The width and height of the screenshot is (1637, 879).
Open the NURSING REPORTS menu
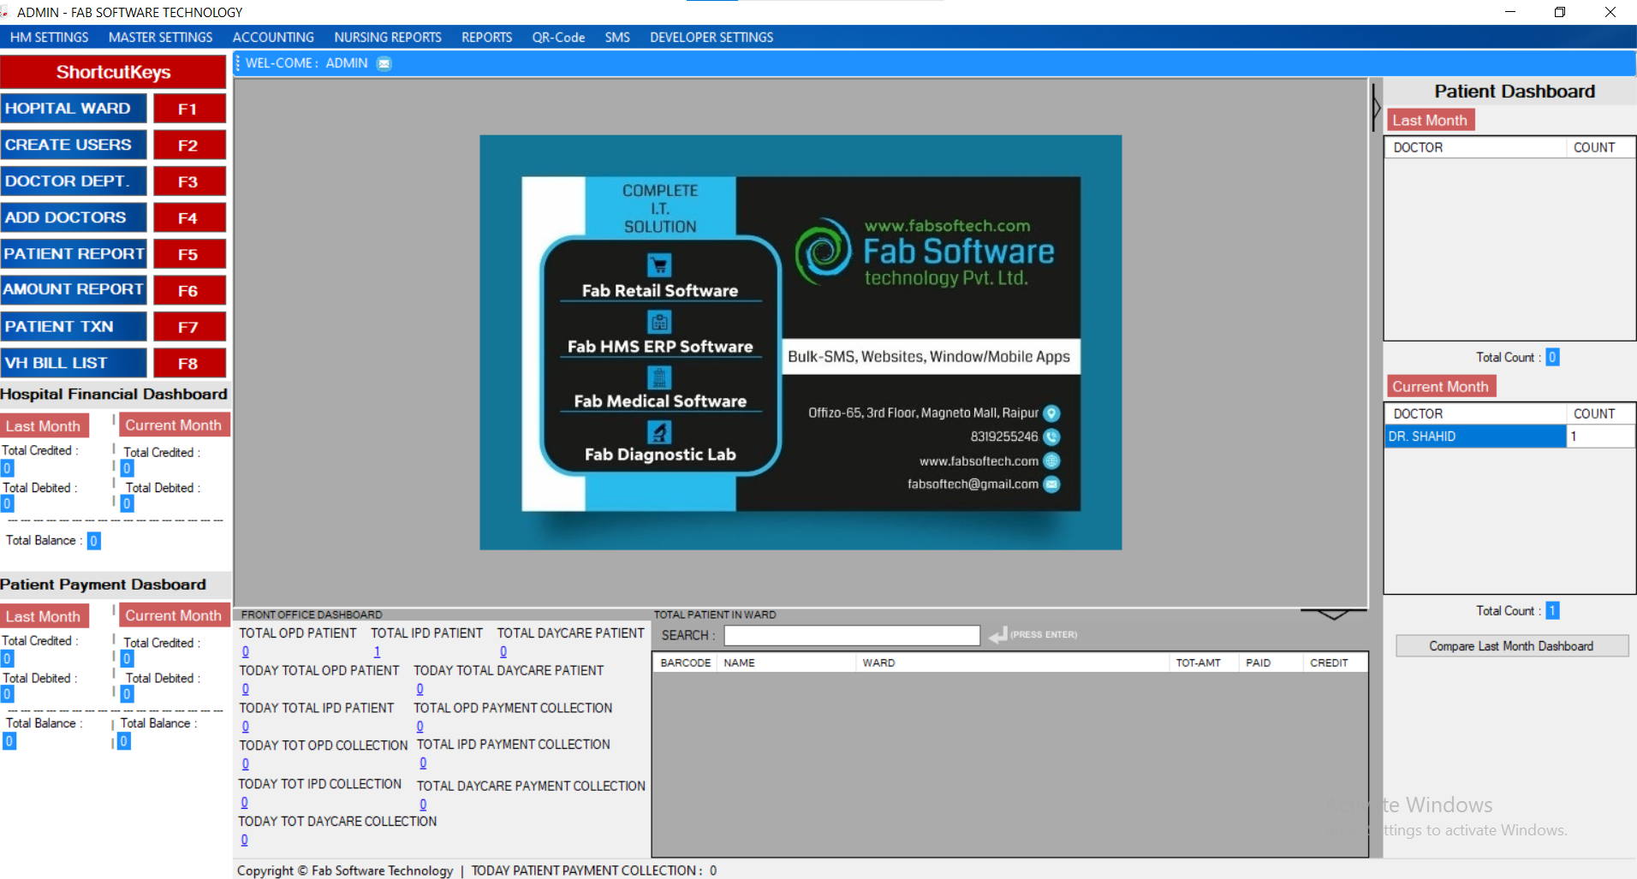coord(388,38)
